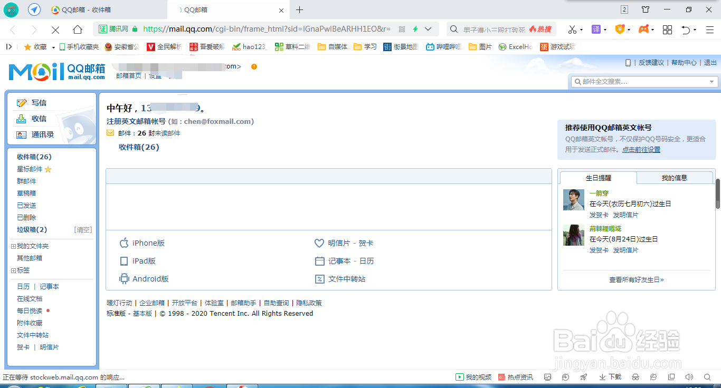721x388 pixels.
Task: Click the 写信 compose mail icon
Action: tap(21, 103)
